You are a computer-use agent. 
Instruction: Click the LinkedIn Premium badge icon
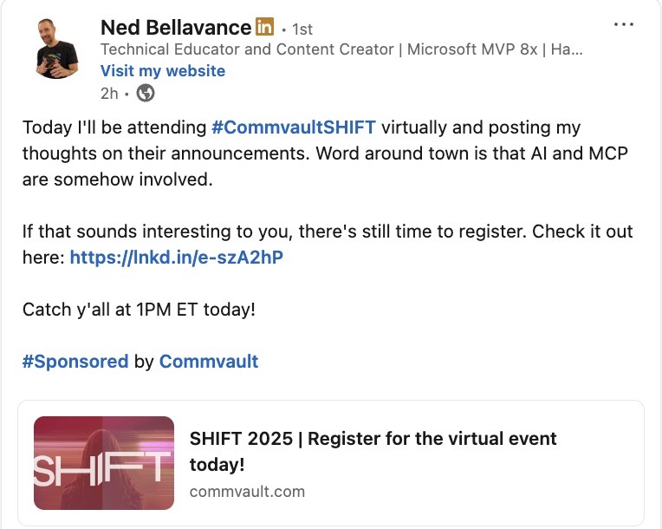click(x=264, y=27)
